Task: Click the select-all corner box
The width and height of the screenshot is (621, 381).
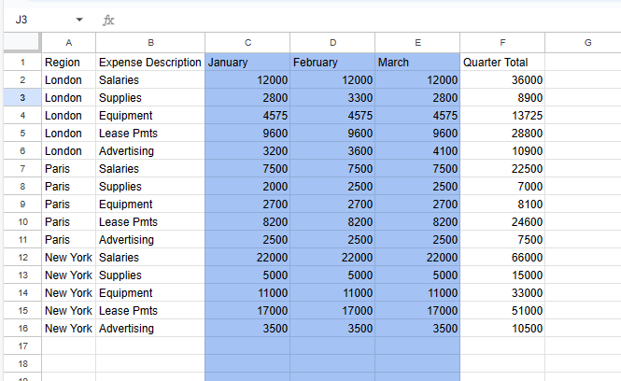Action: click(x=21, y=43)
